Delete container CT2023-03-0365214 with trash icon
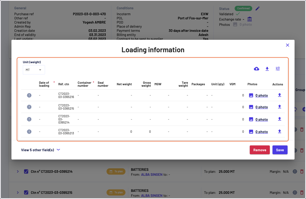 [302, 171]
